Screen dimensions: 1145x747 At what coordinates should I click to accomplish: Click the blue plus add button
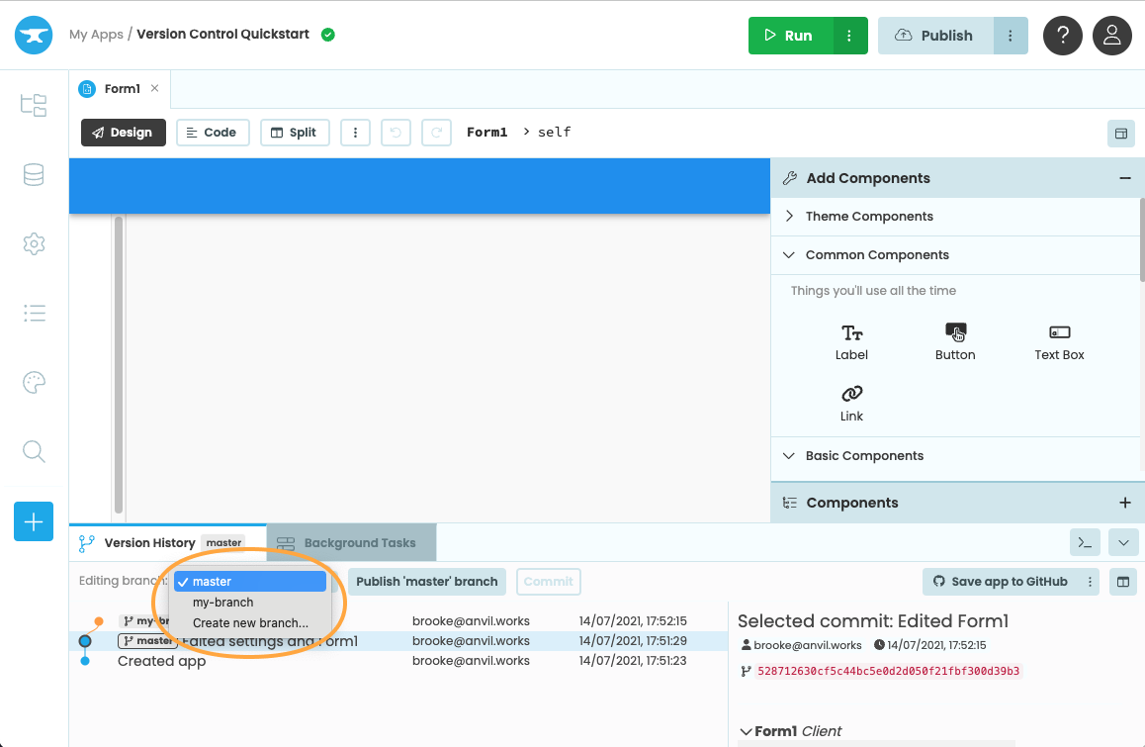(x=34, y=521)
